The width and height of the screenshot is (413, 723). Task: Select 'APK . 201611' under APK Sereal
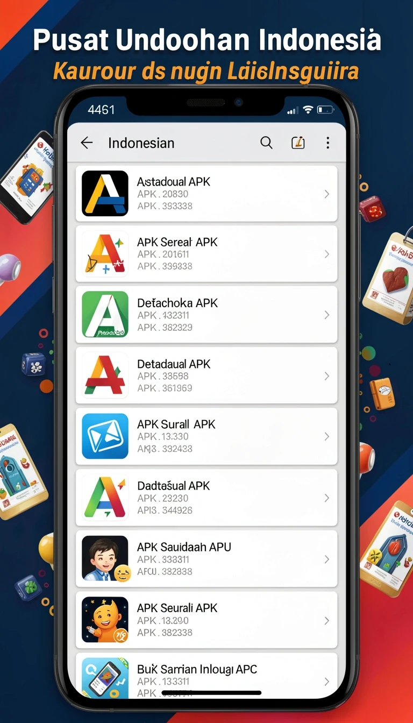pos(163,254)
